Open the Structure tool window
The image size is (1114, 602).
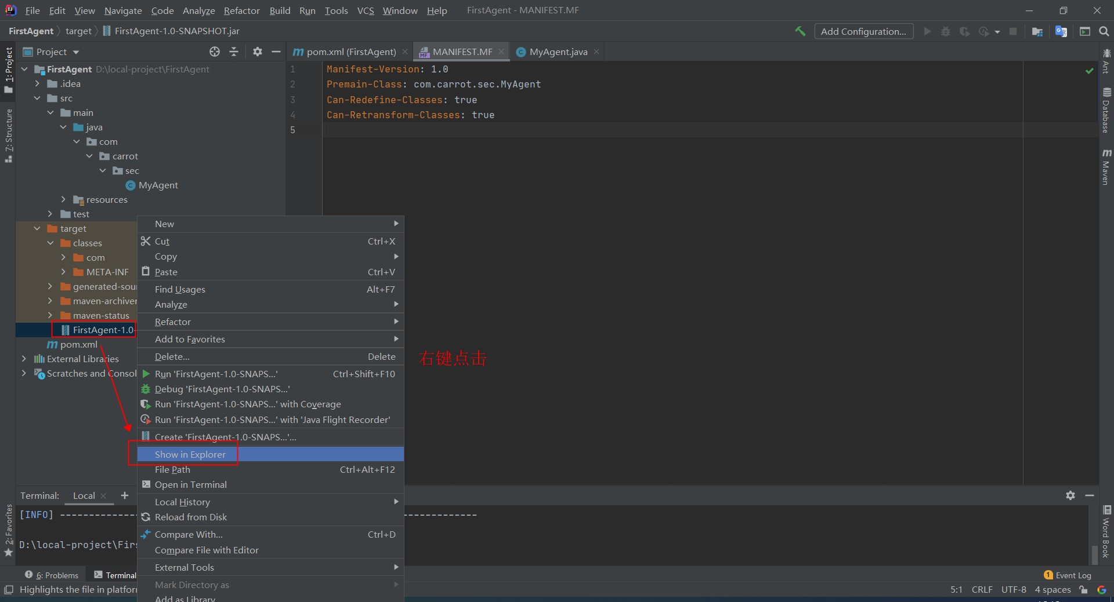pos(8,136)
